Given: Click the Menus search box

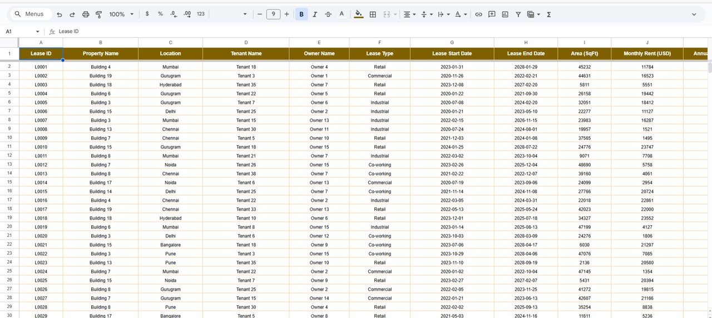Looking at the screenshot, I should coord(33,14).
